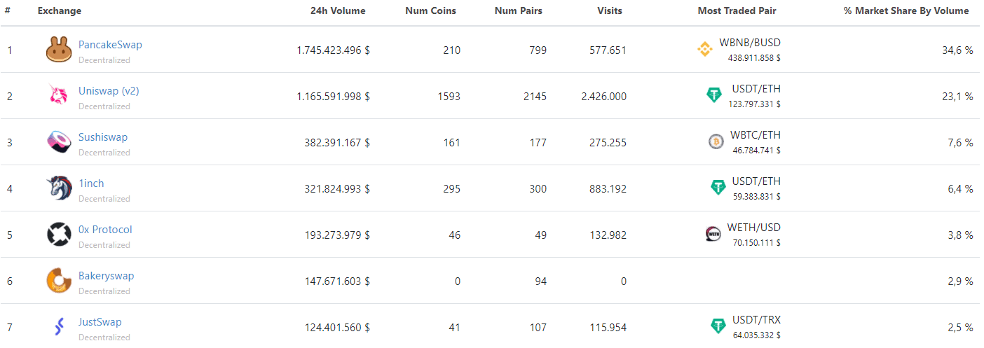Select the WBNB/BUSD pair text

click(750, 43)
